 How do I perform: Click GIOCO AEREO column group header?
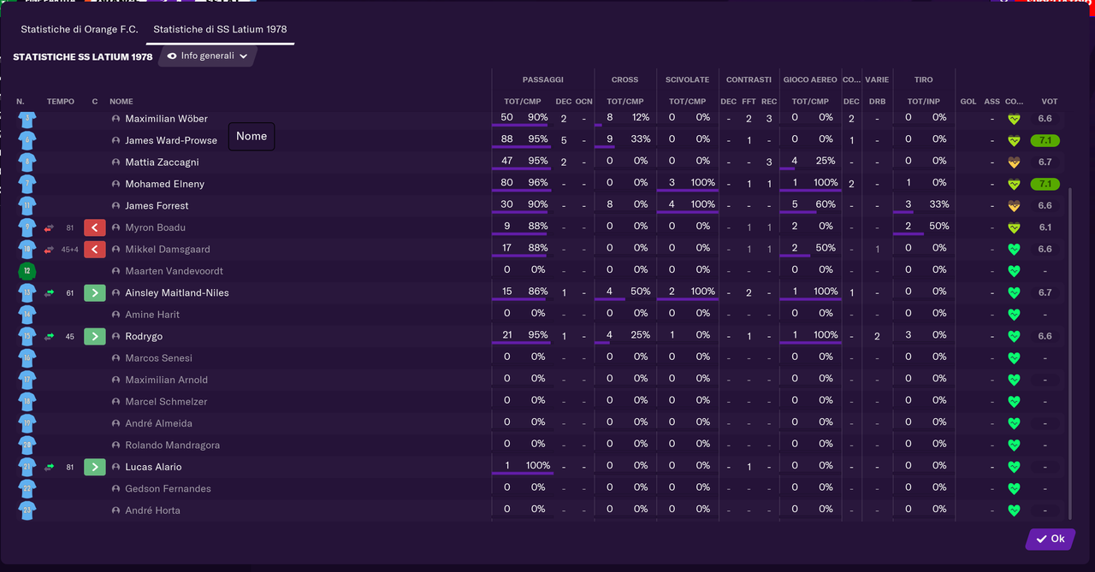click(810, 80)
